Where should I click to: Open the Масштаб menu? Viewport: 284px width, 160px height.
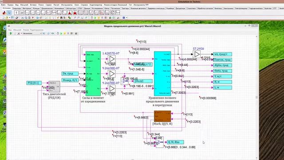[24, 5]
